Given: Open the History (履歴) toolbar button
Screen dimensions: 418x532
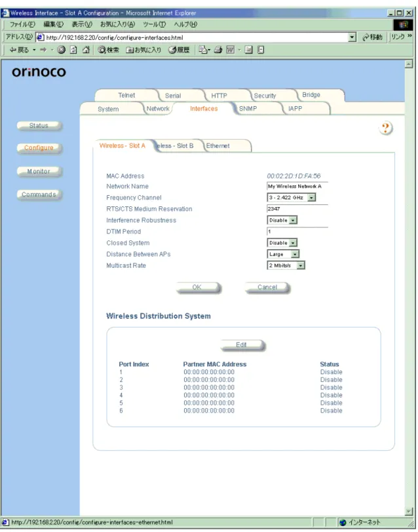Looking at the screenshot, I should click(x=179, y=50).
